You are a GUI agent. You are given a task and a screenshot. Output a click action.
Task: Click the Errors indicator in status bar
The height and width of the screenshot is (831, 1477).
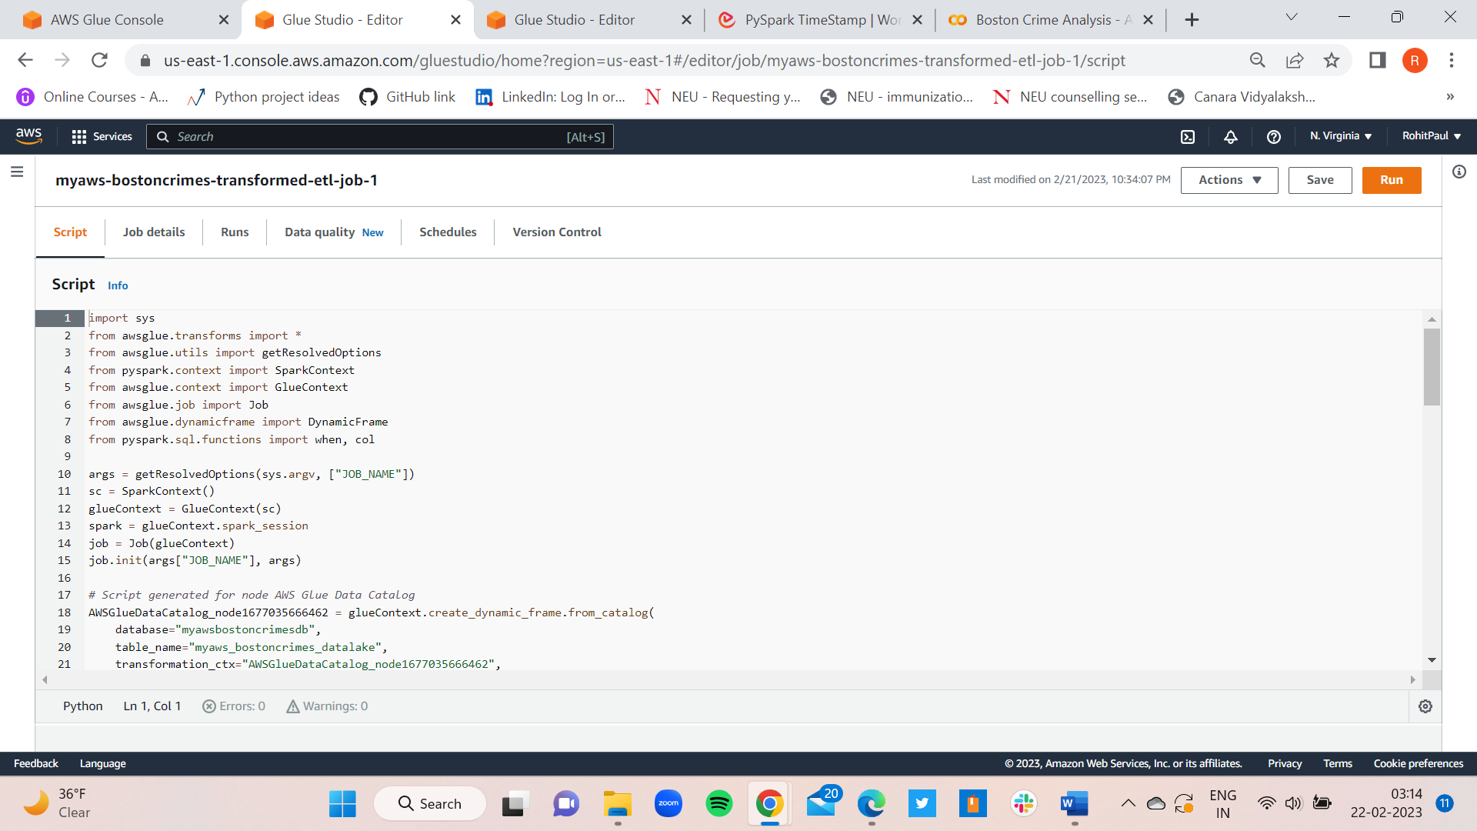[x=233, y=706]
